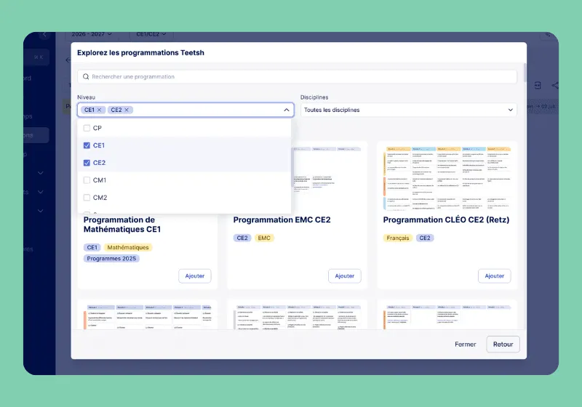Click the back arrow behind the dialog
Viewport: 582px width, 407px height.
pyautogui.click(x=68, y=60)
